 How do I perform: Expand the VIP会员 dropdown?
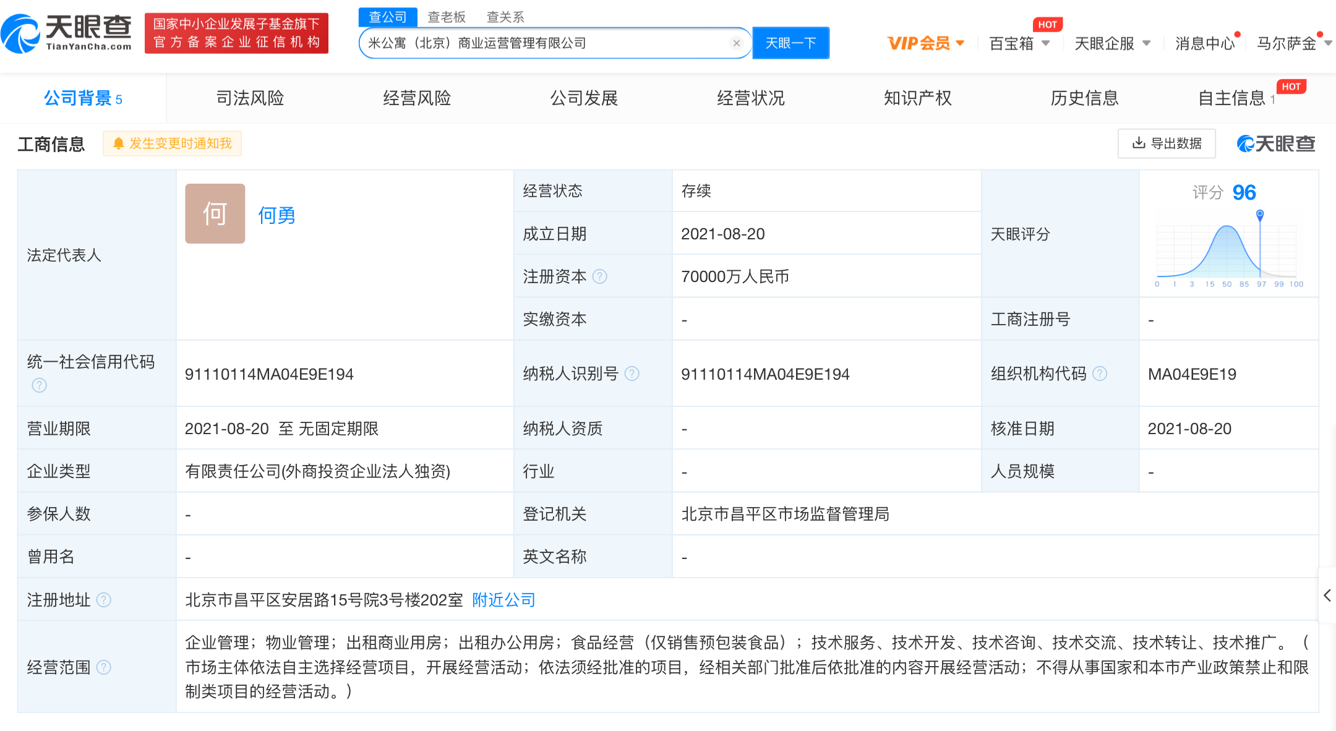(x=925, y=43)
